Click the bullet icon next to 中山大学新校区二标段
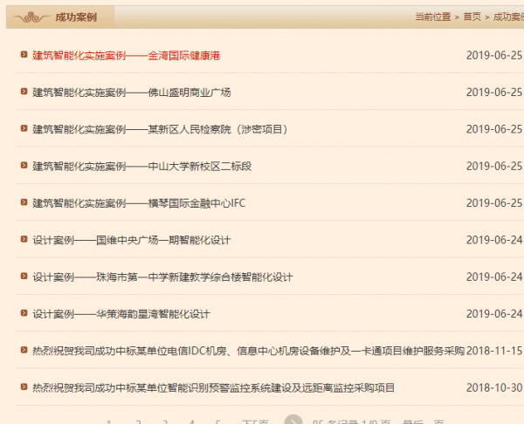This screenshot has width=524, height=424. point(24,166)
